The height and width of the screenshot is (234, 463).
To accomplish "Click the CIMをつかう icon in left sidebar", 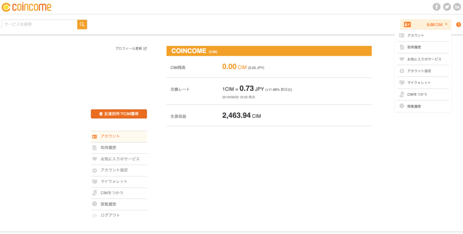I will click(x=94, y=193).
